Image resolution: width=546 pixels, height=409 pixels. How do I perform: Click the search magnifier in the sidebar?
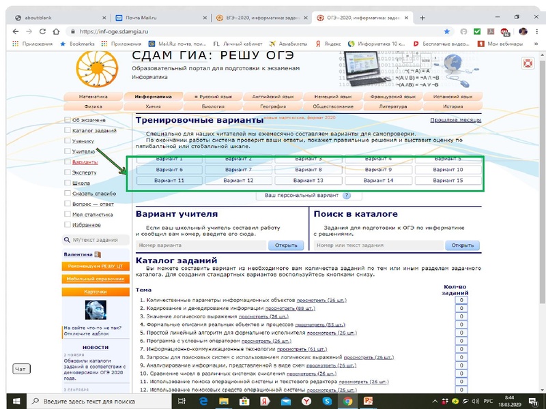pyautogui.click(x=68, y=240)
